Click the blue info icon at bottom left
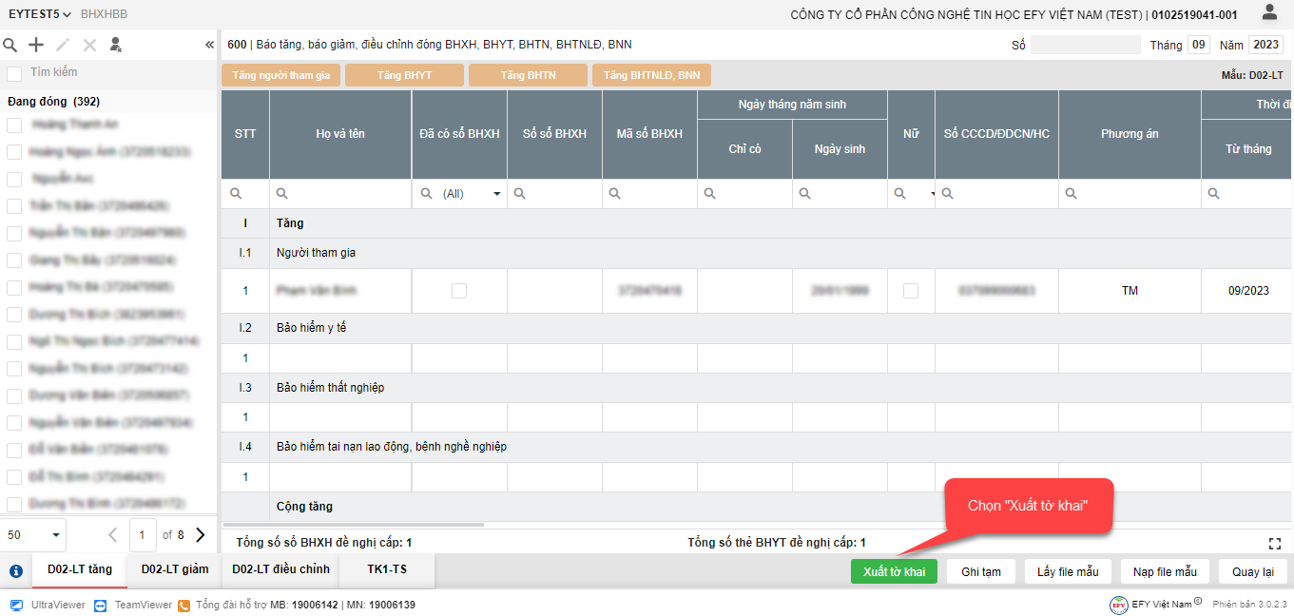This screenshot has height=616, width=1294. 16,571
